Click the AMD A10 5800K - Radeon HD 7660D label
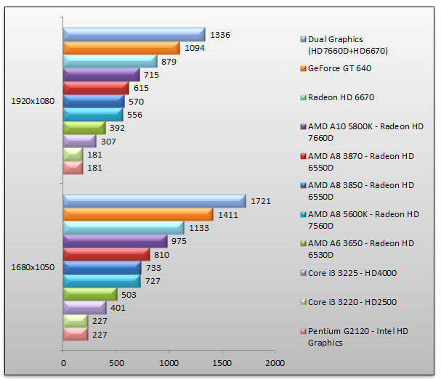The height and width of the screenshot is (379, 441). click(x=365, y=132)
